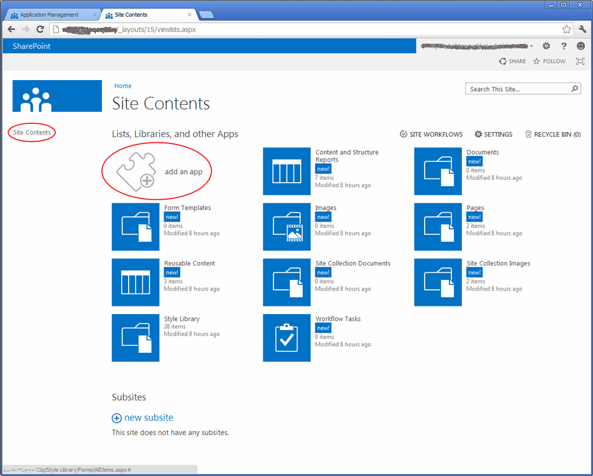Toggle focus on content icon

click(x=580, y=61)
